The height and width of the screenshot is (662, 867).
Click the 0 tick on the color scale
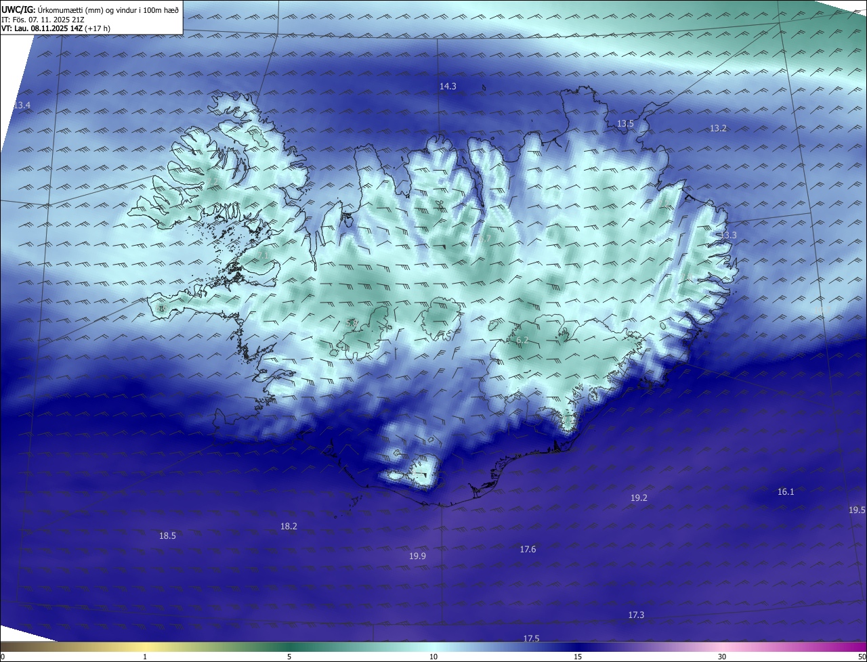pyautogui.click(x=3, y=657)
